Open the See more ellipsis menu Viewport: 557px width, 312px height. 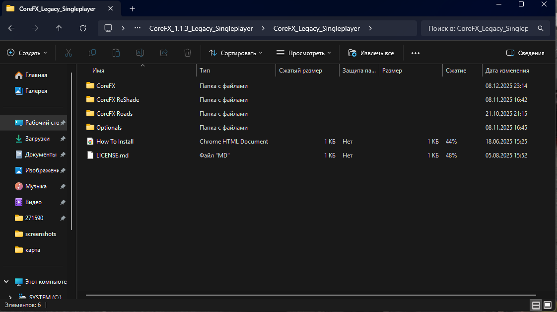[x=416, y=53]
